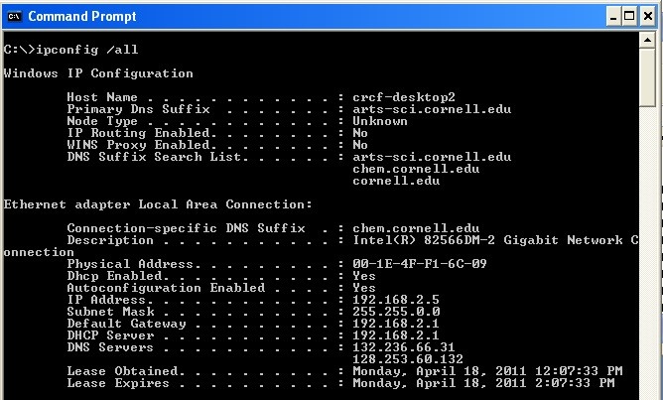Click the Lease Expires timestamp
The image size is (663, 400).
click(x=483, y=383)
